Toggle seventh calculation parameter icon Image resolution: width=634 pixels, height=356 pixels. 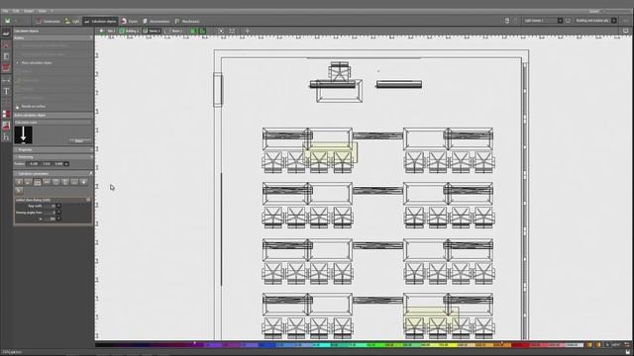[74, 182]
